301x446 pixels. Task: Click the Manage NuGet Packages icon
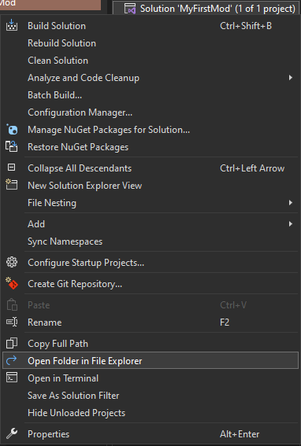tap(12, 130)
